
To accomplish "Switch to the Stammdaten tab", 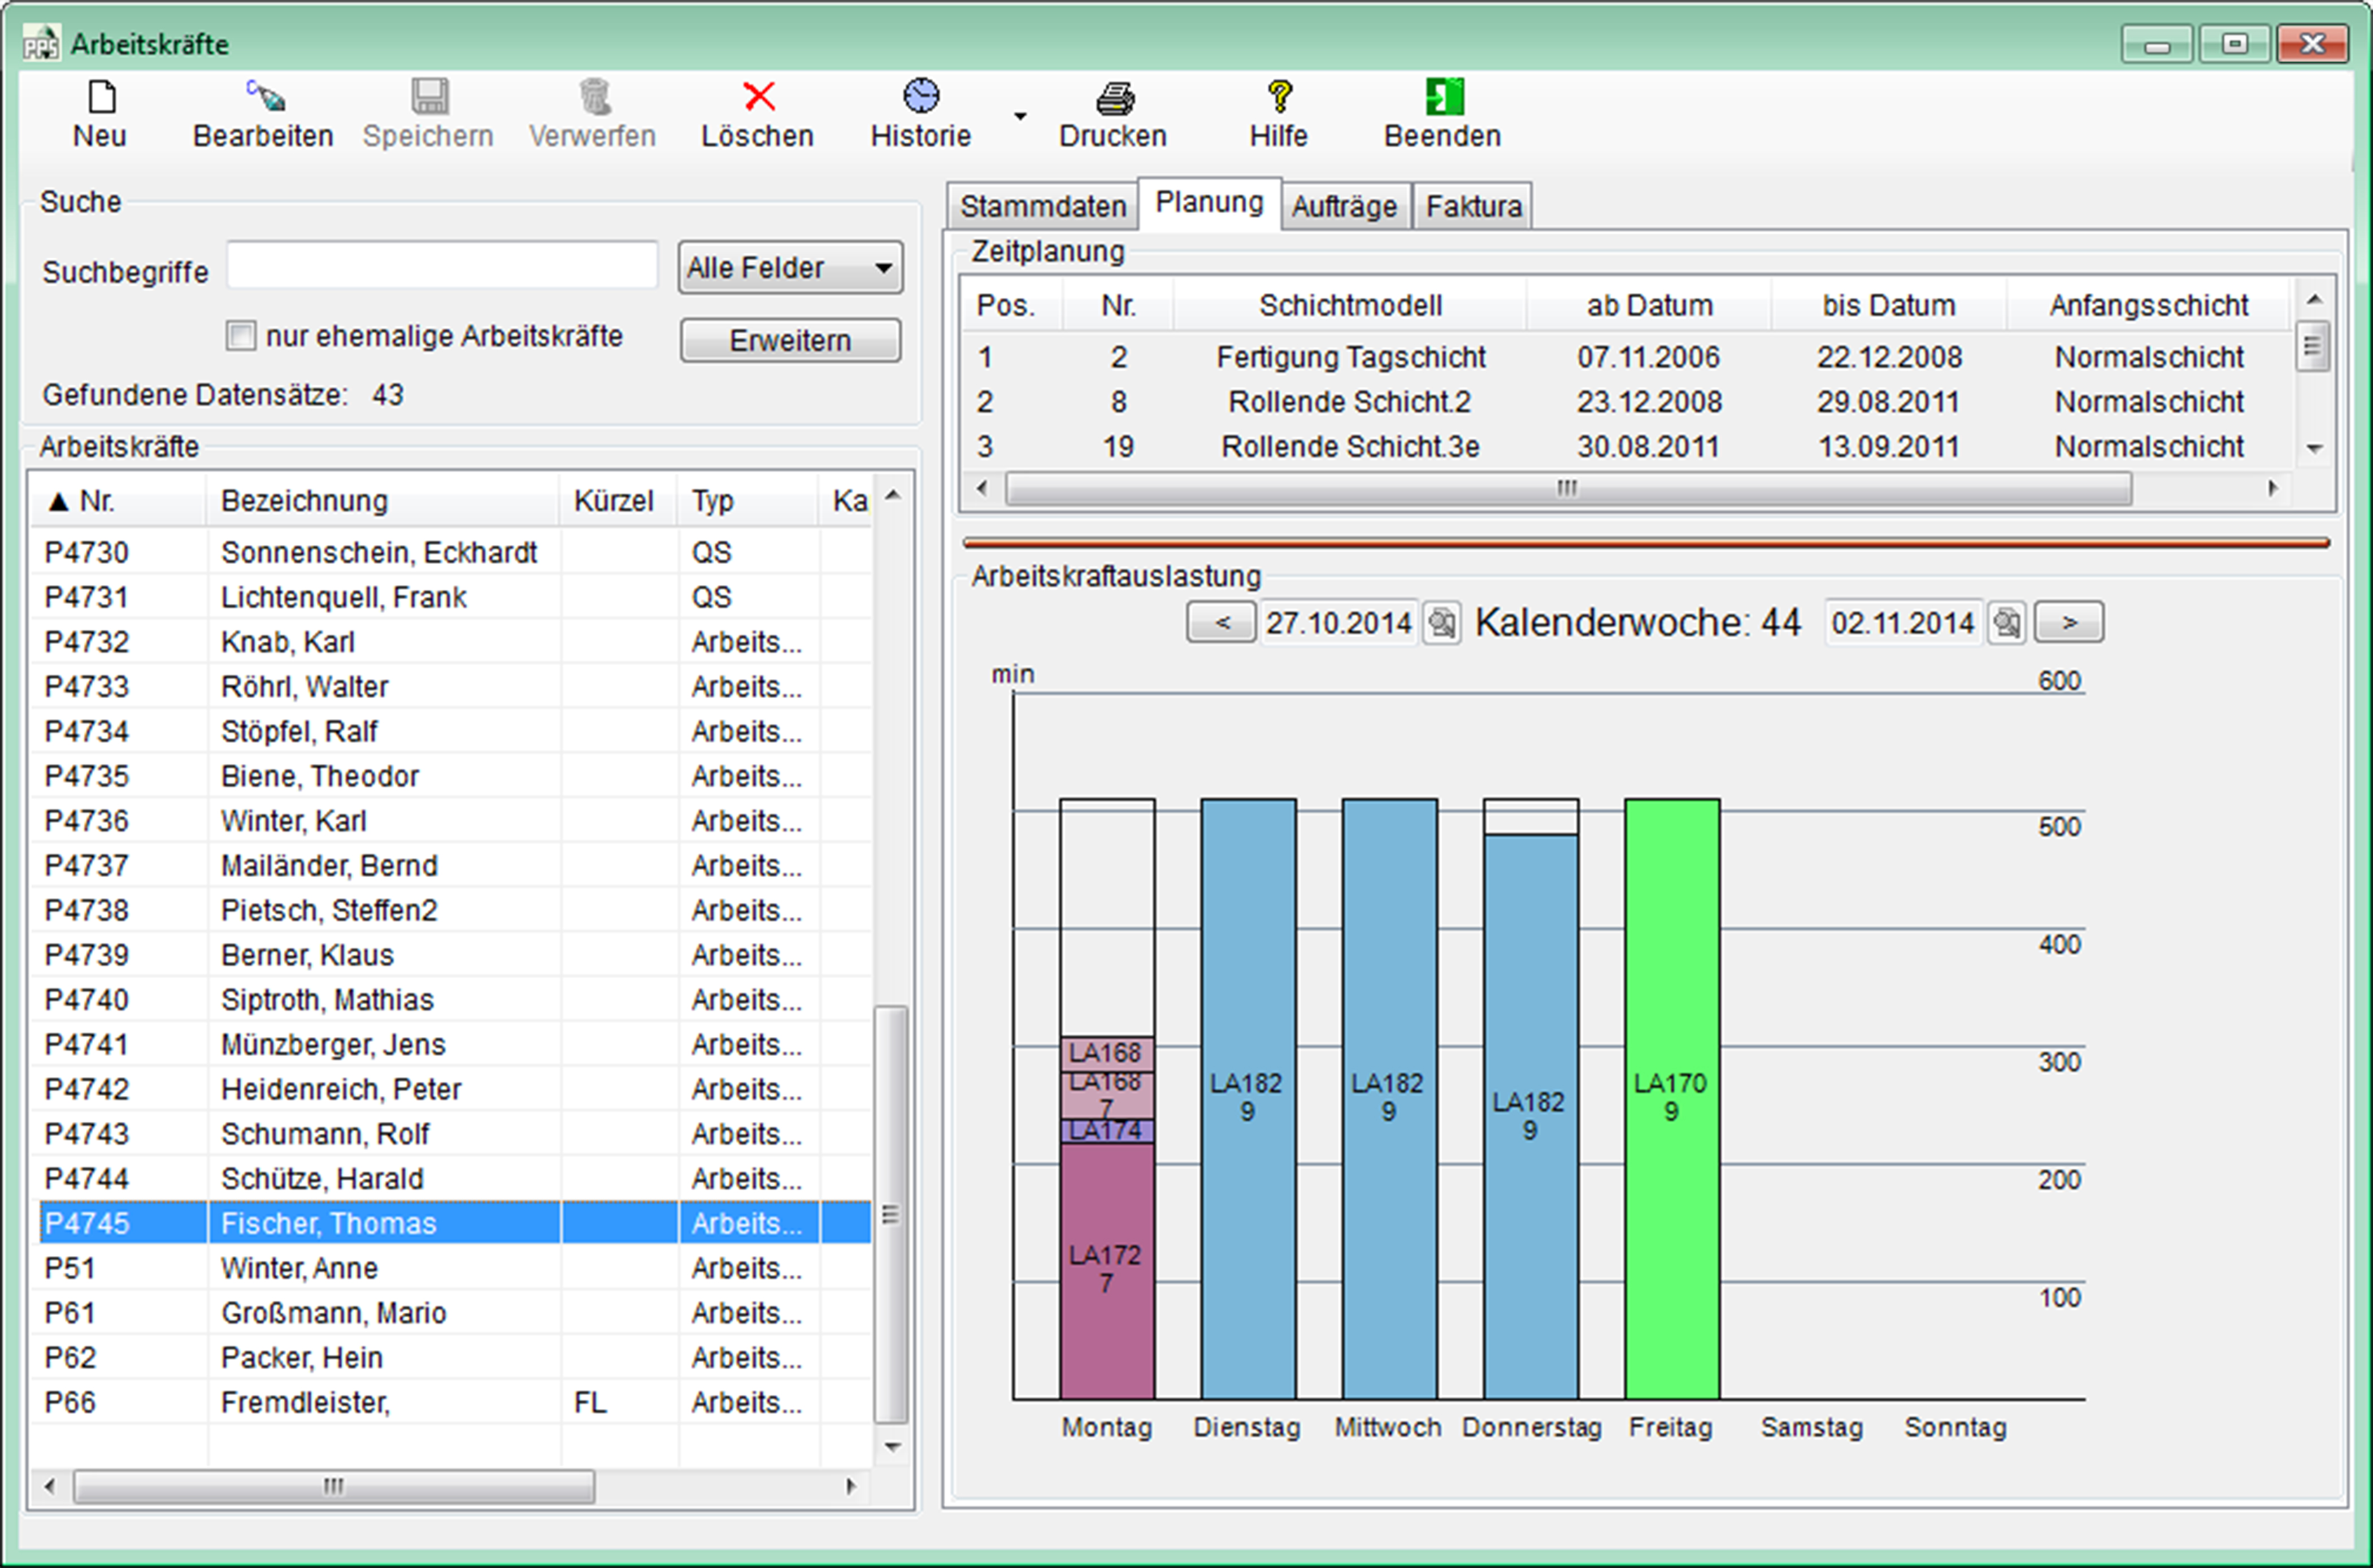I will 1042,206.
